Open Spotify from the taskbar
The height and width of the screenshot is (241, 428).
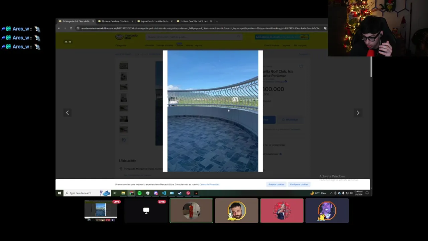point(139,193)
